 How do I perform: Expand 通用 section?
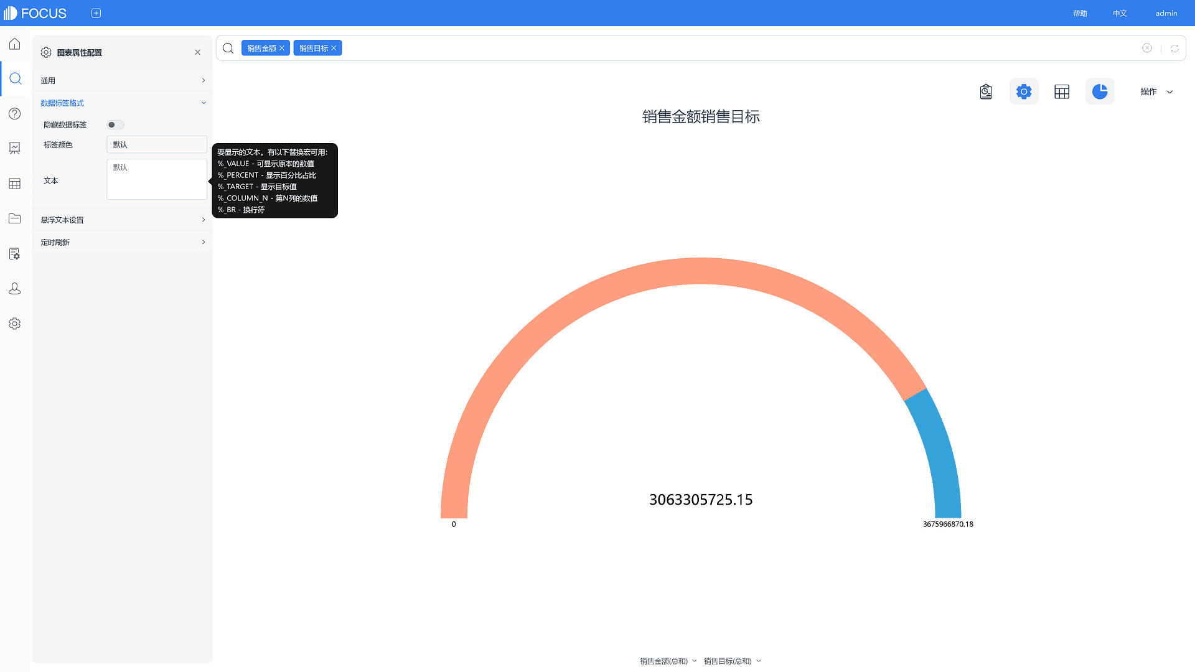pyautogui.click(x=123, y=80)
